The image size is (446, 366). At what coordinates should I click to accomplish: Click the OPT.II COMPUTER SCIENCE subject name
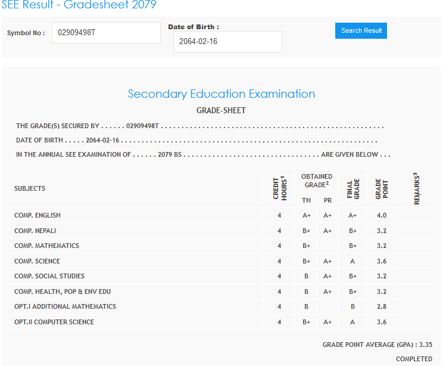[x=54, y=322]
